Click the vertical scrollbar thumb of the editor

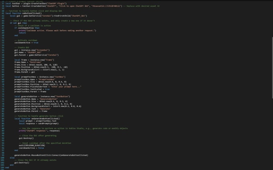(x=272, y=68)
